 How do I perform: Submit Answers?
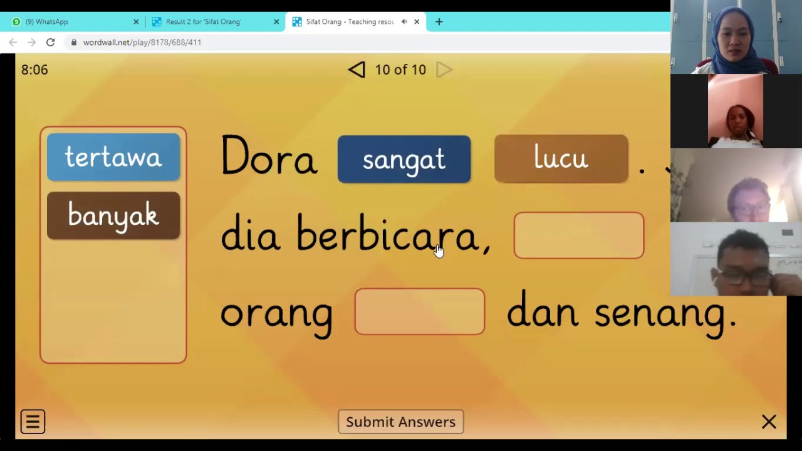pos(401,422)
